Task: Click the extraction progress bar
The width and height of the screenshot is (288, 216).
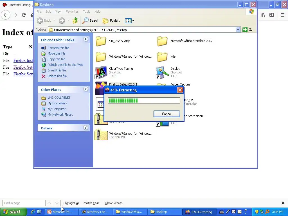Action: pyautogui.click(x=144, y=101)
